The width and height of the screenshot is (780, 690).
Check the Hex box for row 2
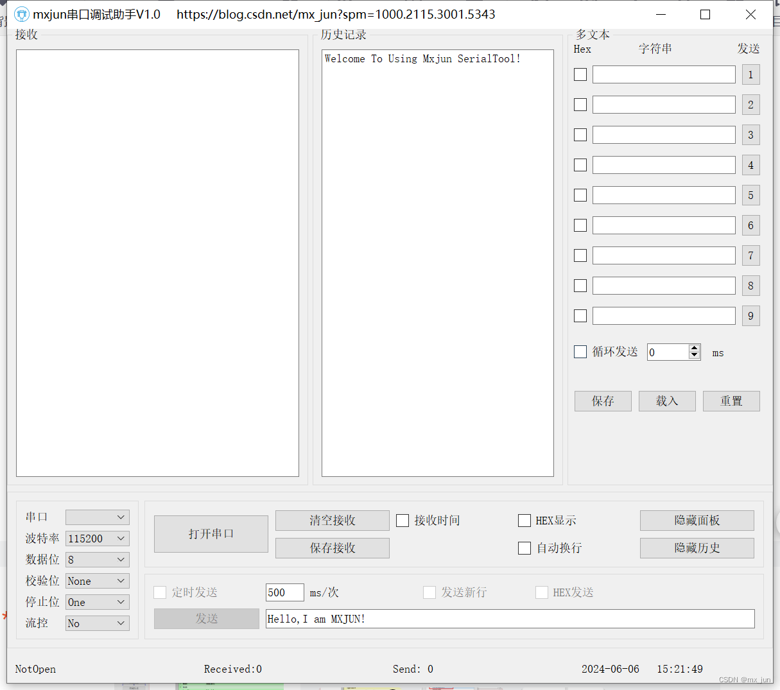click(x=580, y=105)
